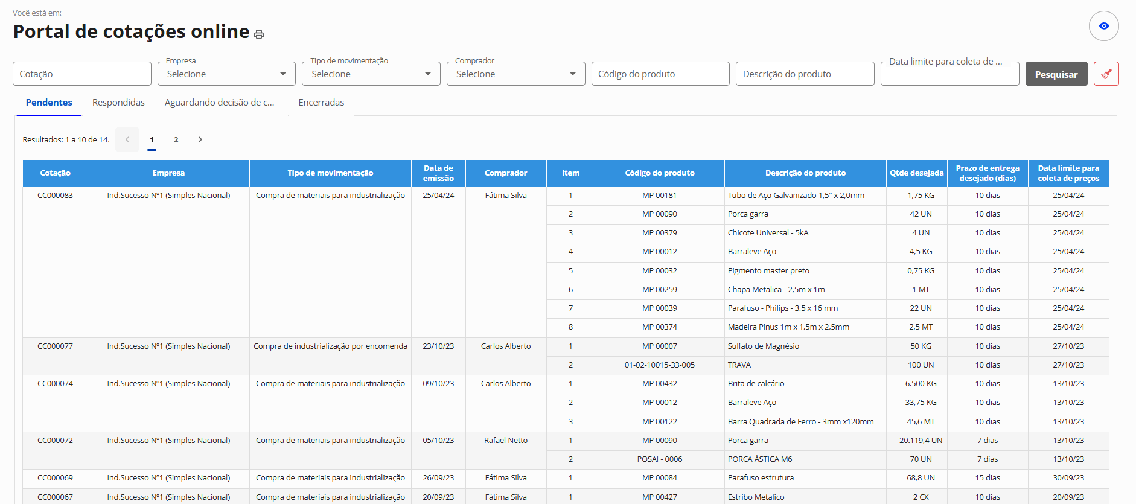Select quotation CC000083 row
Viewport: 1136px width, 504px height.
point(55,196)
